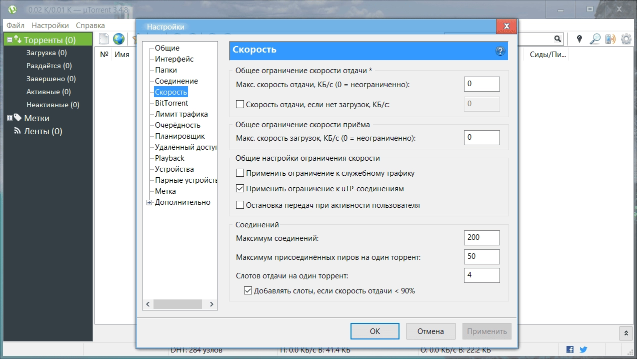The width and height of the screenshot is (637, 359).
Task: Click the help question mark on Скорость page
Action: (499, 51)
